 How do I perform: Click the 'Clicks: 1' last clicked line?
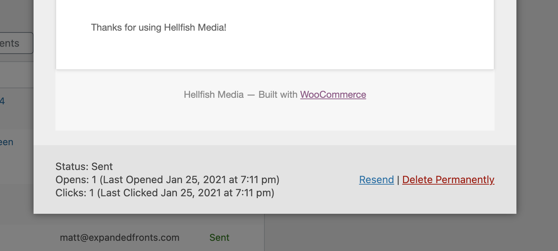click(165, 193)
